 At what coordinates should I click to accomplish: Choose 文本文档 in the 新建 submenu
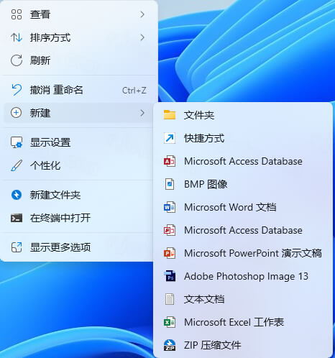pyautogui.click(x=243, y=299)
